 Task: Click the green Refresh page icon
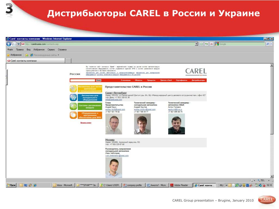coord(207,44)
